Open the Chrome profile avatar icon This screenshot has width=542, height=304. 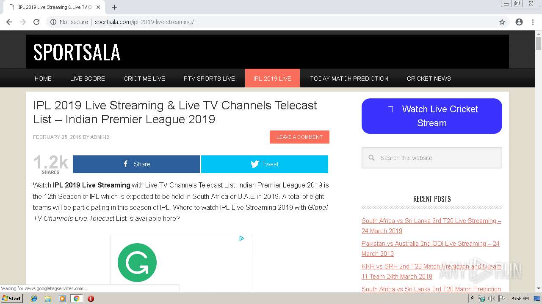[x=519, y=22]
